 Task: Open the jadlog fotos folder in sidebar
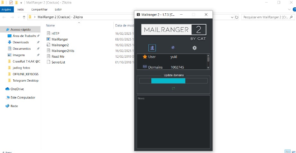(x=21, y=68)
